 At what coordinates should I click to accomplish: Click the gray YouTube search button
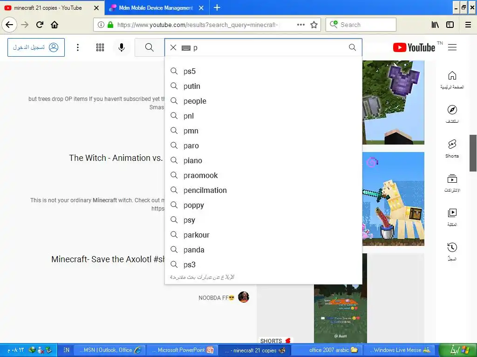(x=150, y=47)
